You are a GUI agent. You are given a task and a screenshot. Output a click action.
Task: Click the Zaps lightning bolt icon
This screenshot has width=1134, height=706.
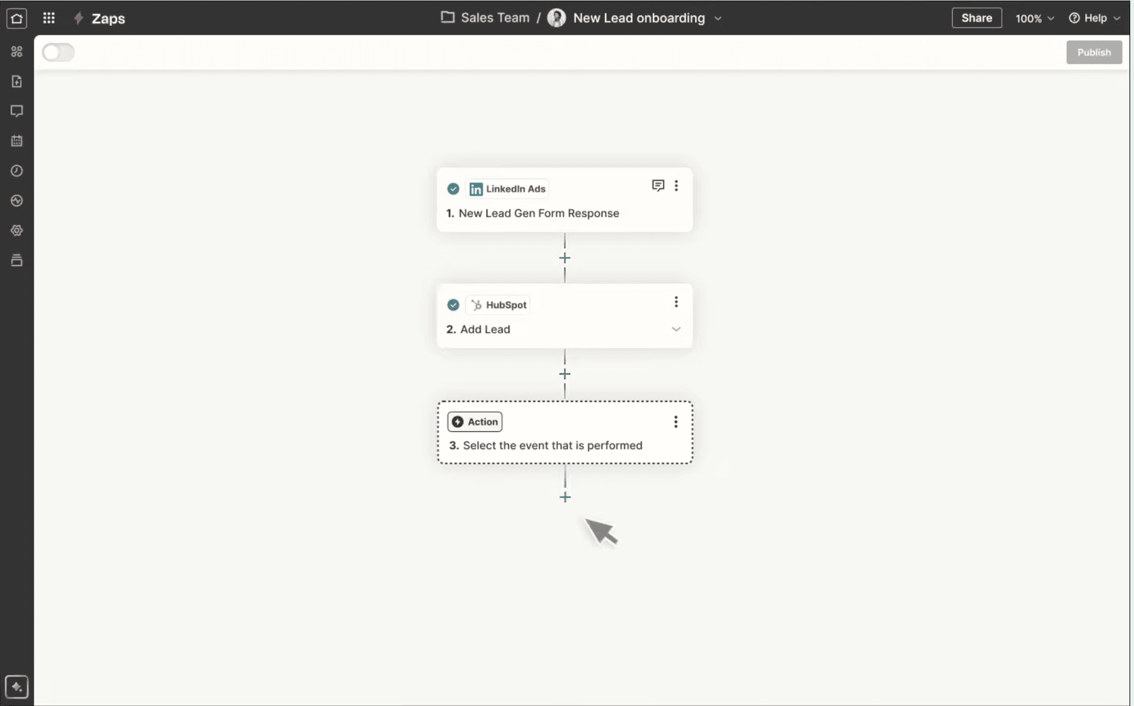point(79,18)
